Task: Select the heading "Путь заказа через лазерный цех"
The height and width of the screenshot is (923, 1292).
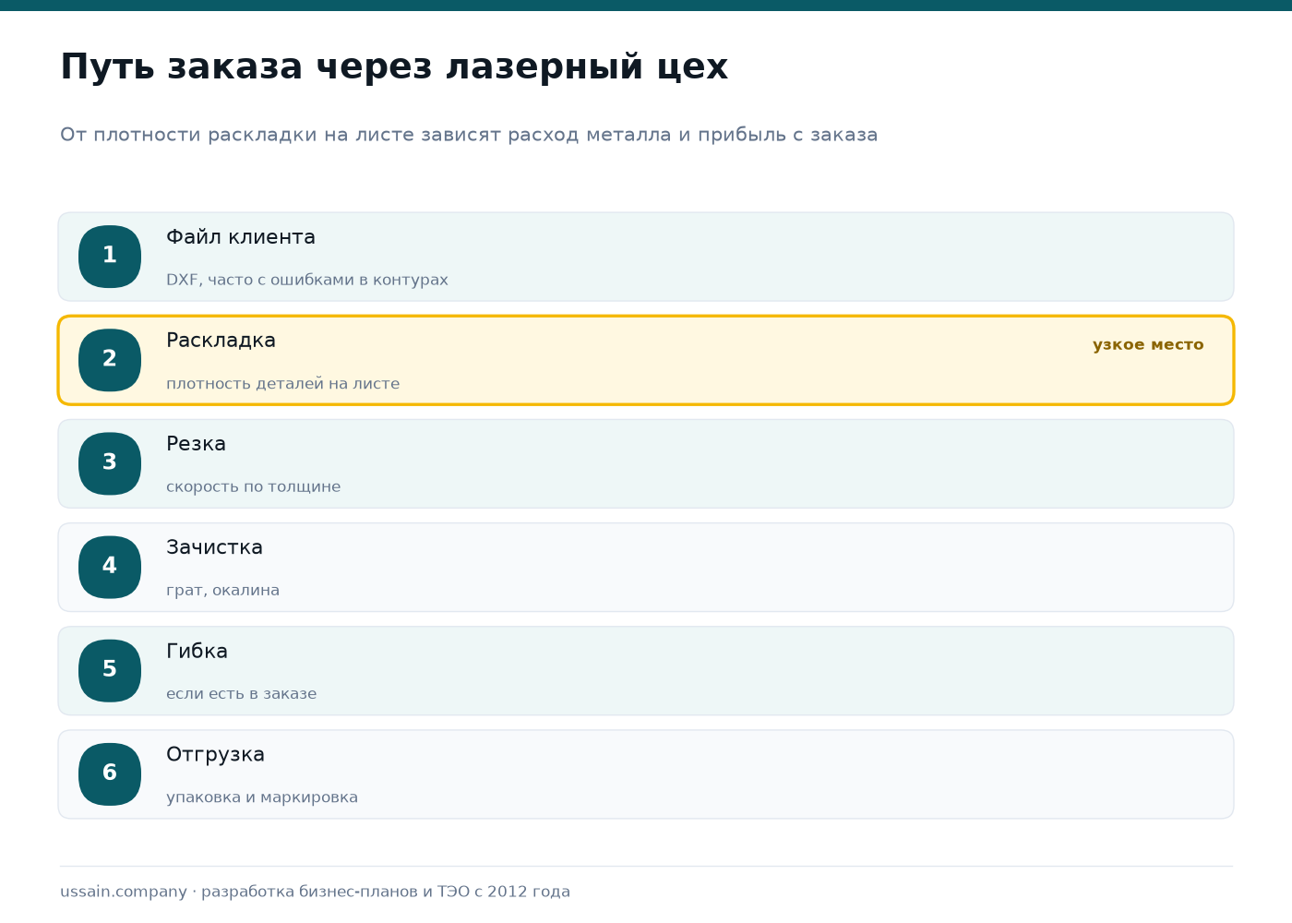Action: (x=394, y=67)
